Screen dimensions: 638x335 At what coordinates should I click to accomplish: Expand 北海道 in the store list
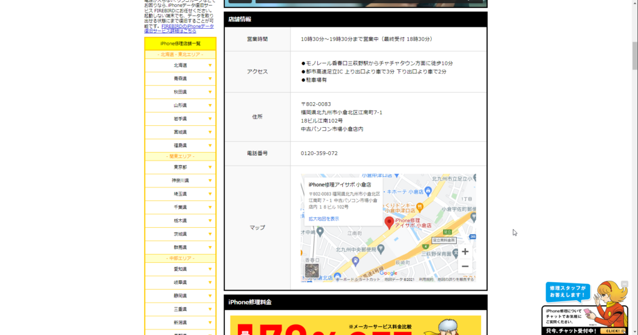[x=180, y=65]
